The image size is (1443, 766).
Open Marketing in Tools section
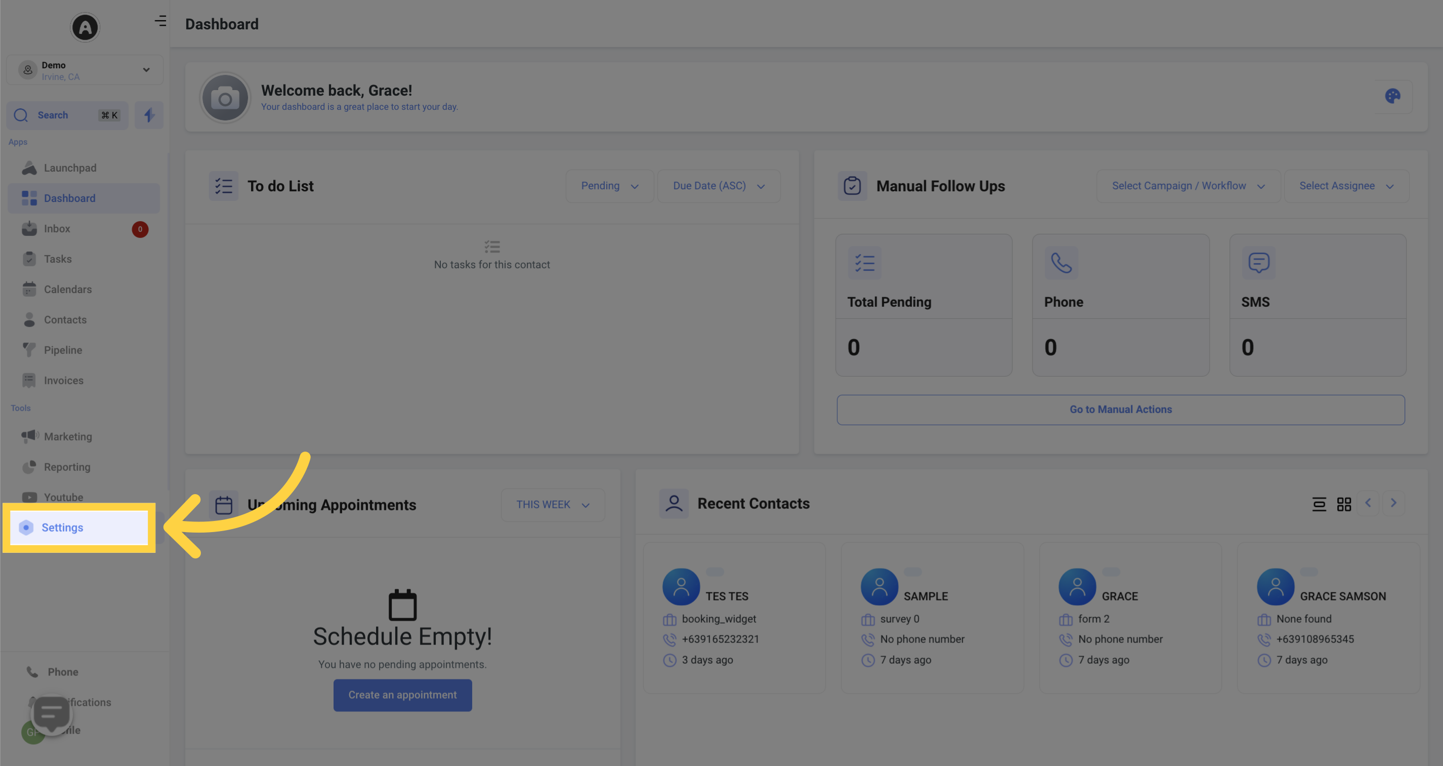(x=84, y=436)
